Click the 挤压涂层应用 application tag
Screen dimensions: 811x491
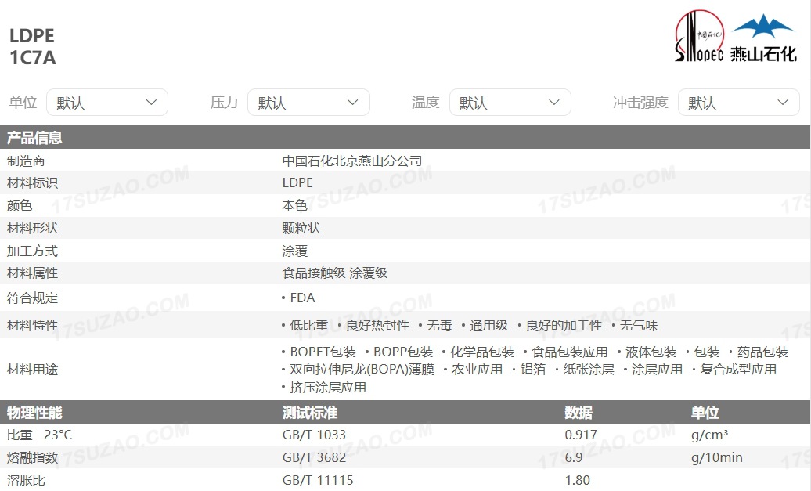point(328,387)
